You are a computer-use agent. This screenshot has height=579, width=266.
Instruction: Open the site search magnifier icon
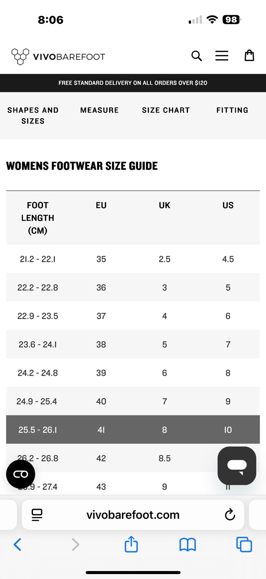click(x=197, y=56)
